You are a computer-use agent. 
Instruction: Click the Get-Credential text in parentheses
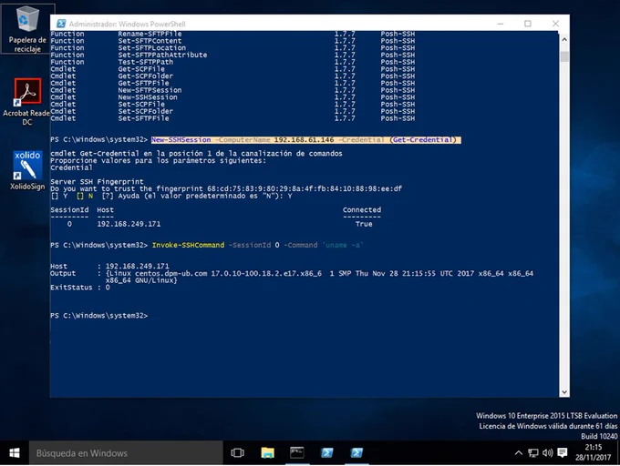point(423,139)
